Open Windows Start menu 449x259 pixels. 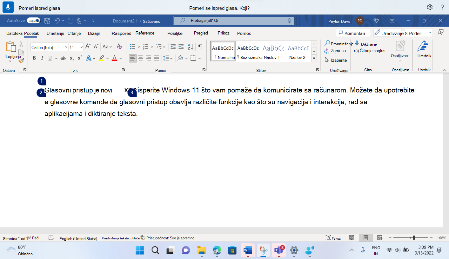click(140, 250)
